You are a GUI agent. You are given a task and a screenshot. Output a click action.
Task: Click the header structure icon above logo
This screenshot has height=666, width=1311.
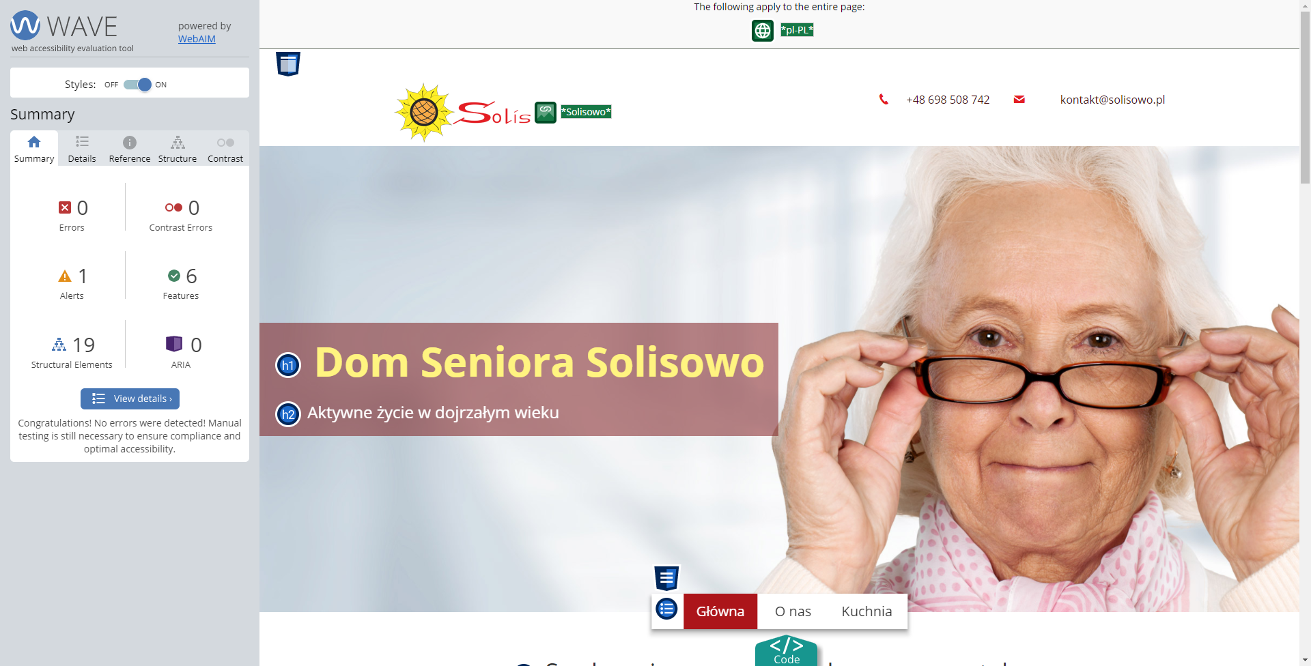288,64
